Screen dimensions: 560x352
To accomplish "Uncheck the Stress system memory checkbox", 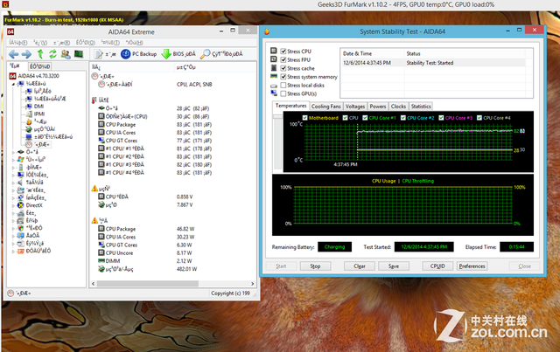I will tap(283, 77).
